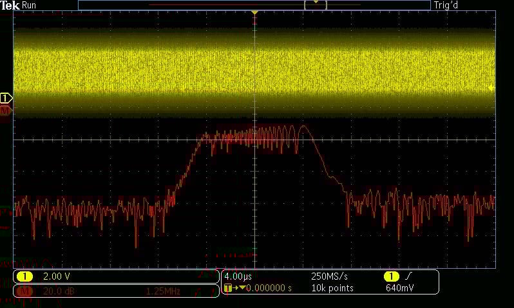Click the trigger source channel 1 badge
Viewport: 514px width, 308px height.
tap(392, 276)
